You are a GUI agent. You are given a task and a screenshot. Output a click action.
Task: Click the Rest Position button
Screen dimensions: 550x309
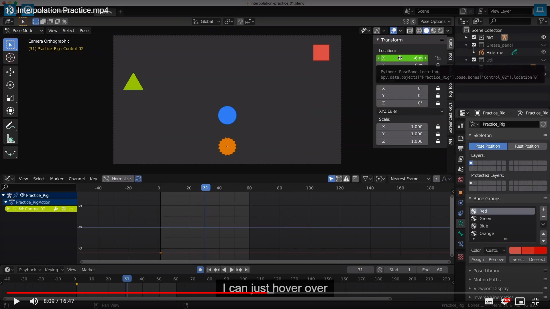click(527, 146)
